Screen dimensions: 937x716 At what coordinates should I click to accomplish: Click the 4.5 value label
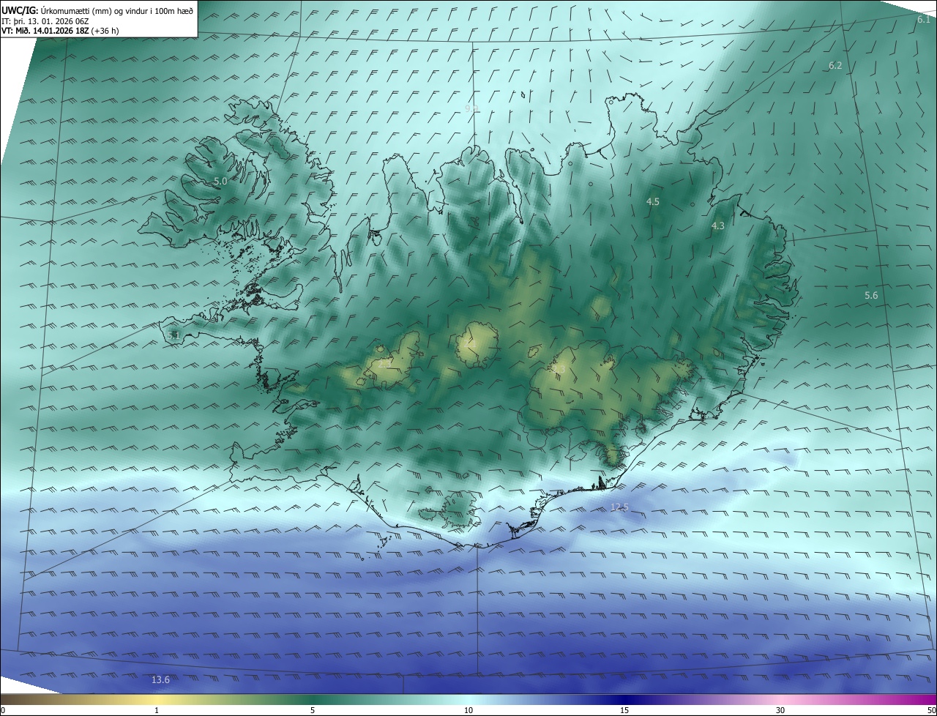pos(653,201)
